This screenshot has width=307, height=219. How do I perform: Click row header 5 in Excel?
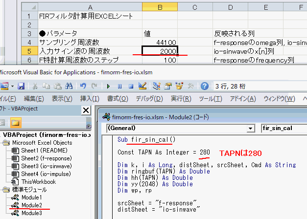pyautogui.click(x=29, y=51)
